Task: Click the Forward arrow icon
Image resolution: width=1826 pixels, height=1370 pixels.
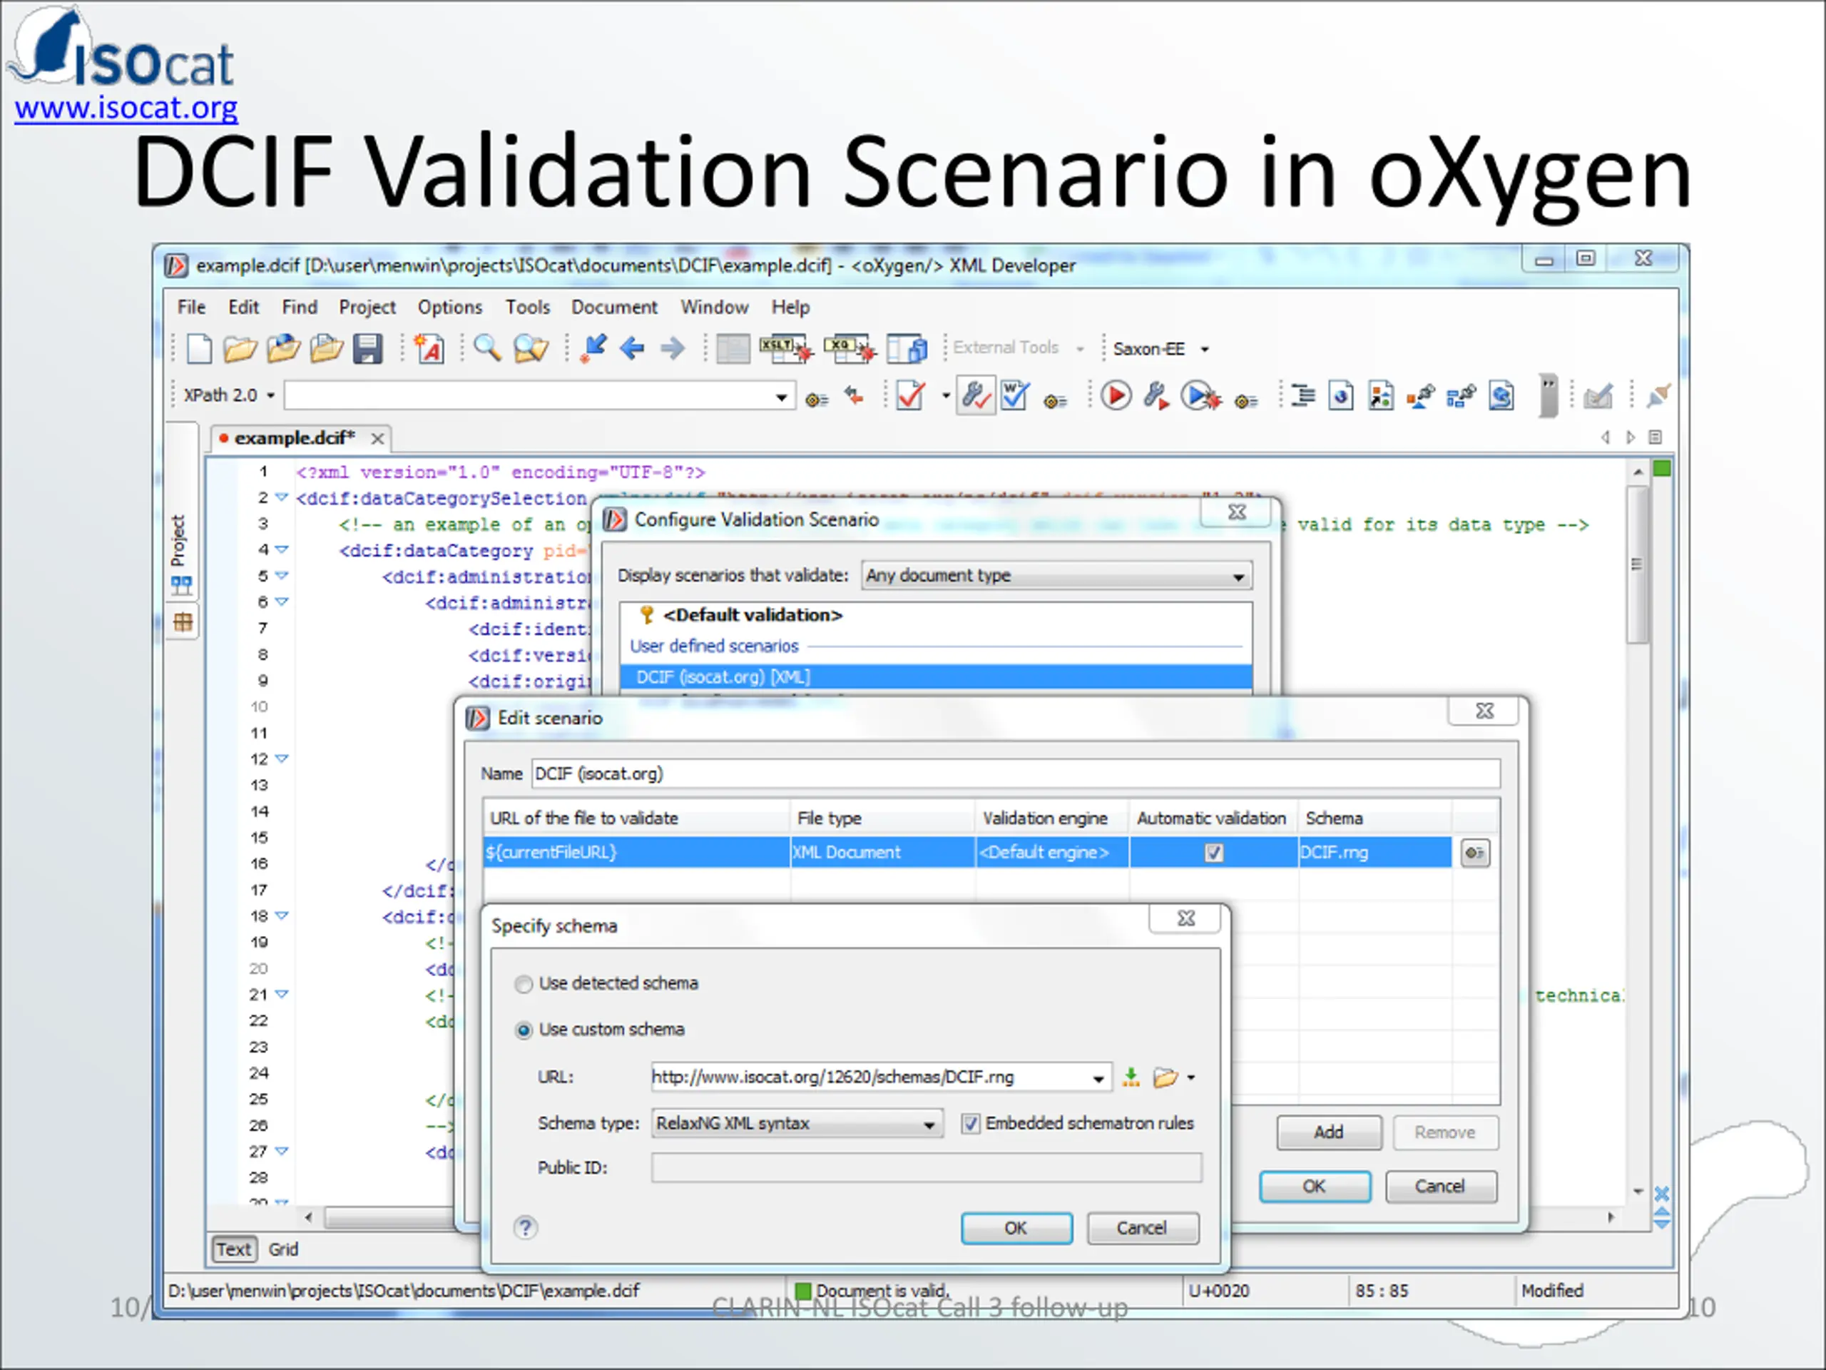Action: [x=673, y=348]
